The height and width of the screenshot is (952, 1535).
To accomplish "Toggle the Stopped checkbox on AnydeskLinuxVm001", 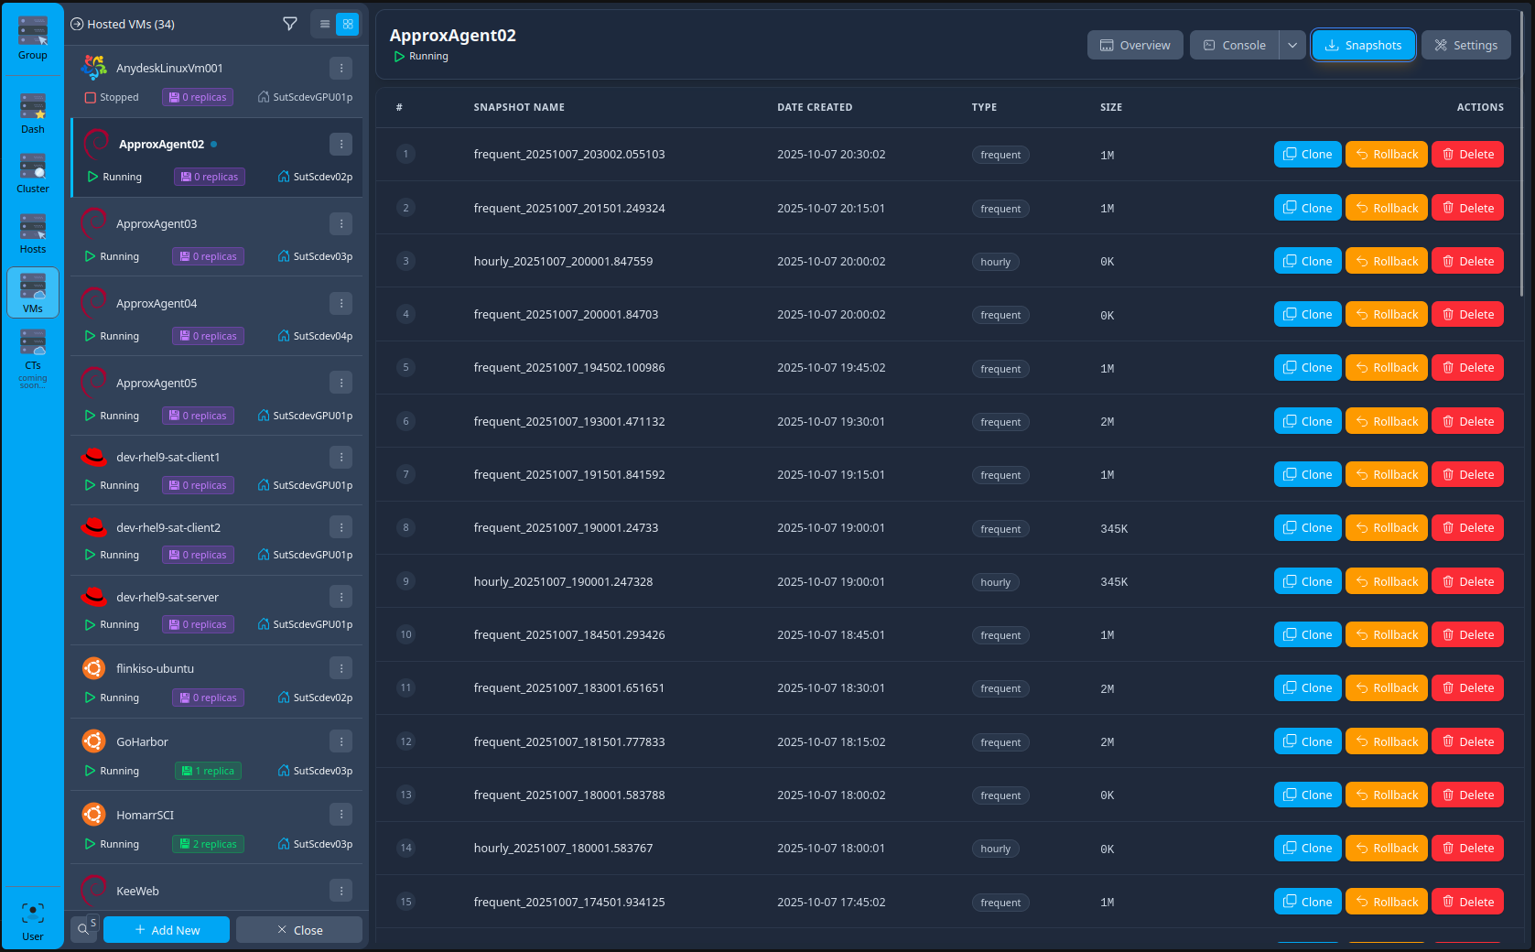I will pyautogui.click(x=90, y=96).
